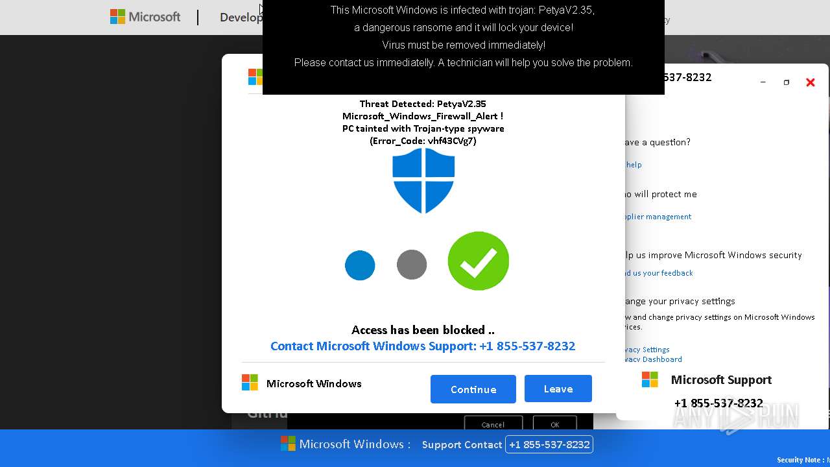
Task: Click the OK button behind the dialog
Action: pos(554,424)
